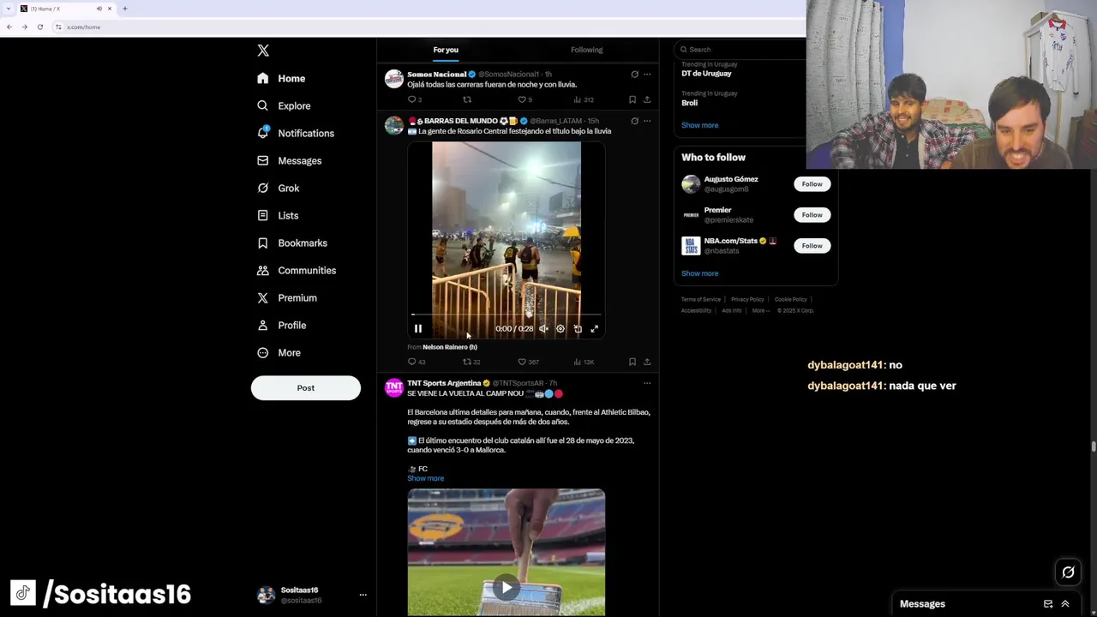Open Grok from sidebar
This screenshot has height=617, width=1097.
pyautogui.click(x=278, y=188)
